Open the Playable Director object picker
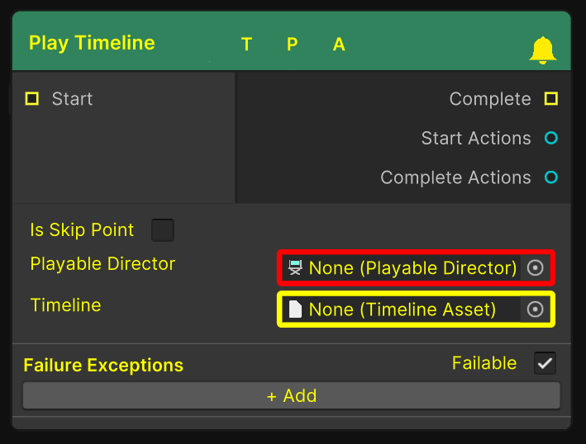This screenshot has width=586, height=444. click(536, 268)
